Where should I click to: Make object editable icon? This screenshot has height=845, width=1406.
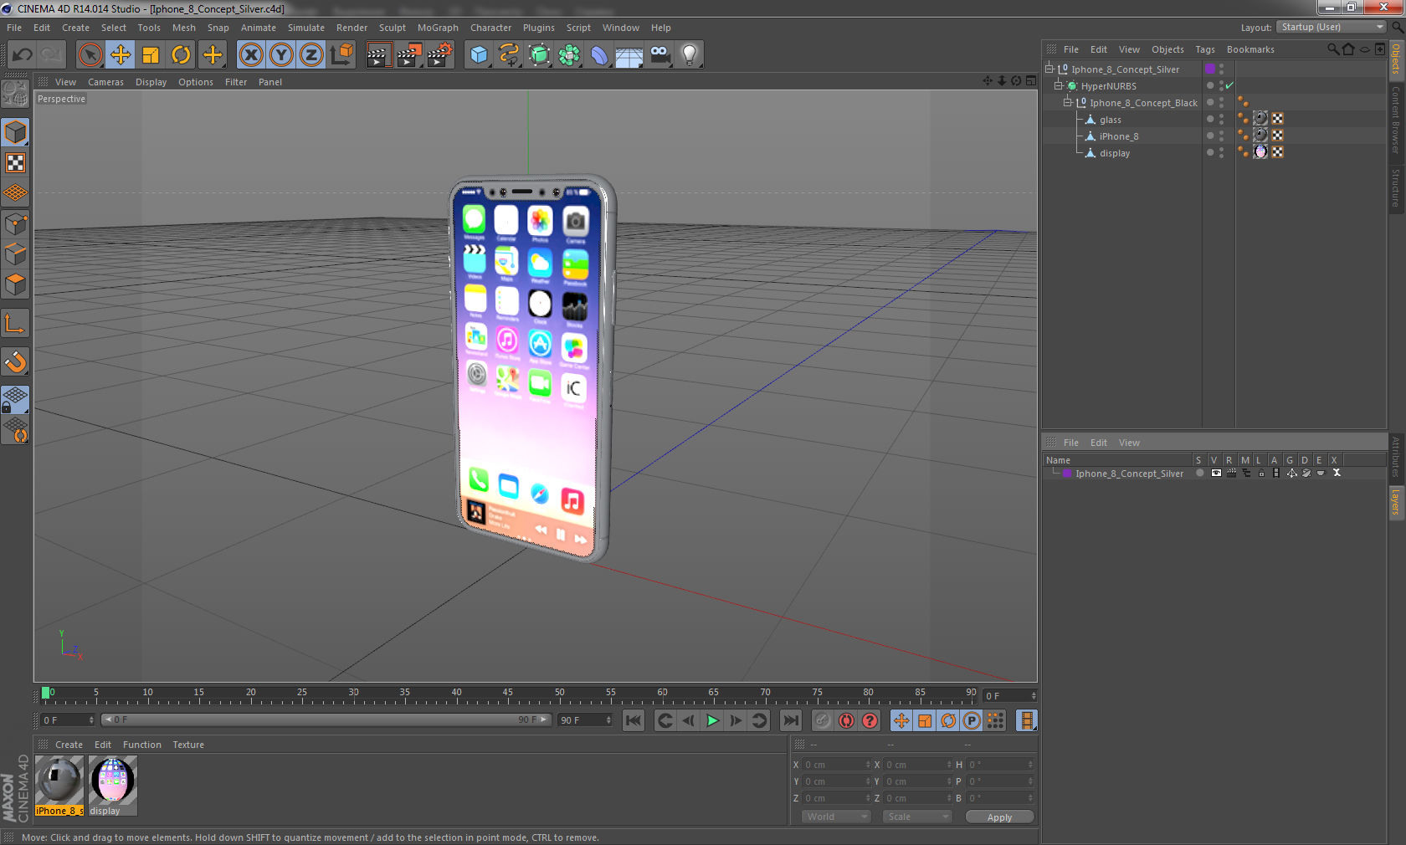[x=16, y=94]
